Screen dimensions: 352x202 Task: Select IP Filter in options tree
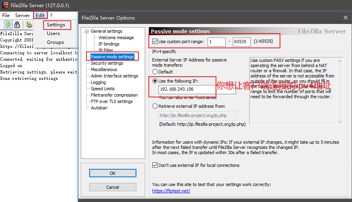click(106, 50)
